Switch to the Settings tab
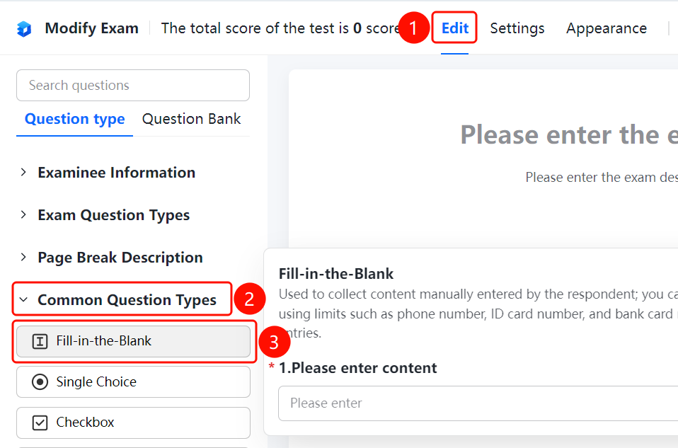 tap(517, 28)
